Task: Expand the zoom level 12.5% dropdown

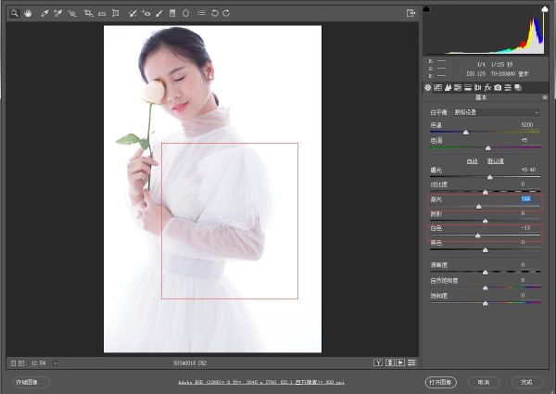Action: [55, 363]
